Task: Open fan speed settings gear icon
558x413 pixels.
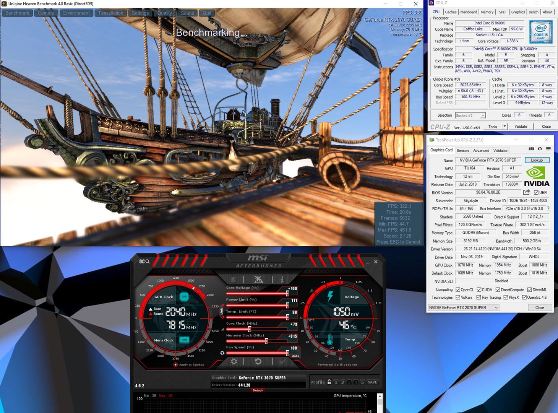Action: (x=222, y=353)
